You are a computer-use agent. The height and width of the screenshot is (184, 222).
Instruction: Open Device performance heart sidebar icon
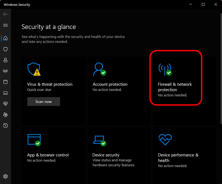tap(5, 104)
